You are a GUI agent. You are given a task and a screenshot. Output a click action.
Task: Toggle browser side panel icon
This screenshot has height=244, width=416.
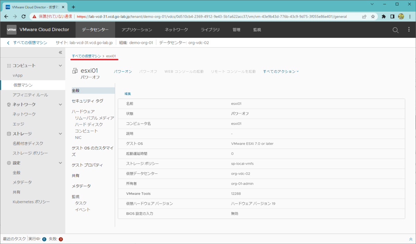(x=392, y=16)
